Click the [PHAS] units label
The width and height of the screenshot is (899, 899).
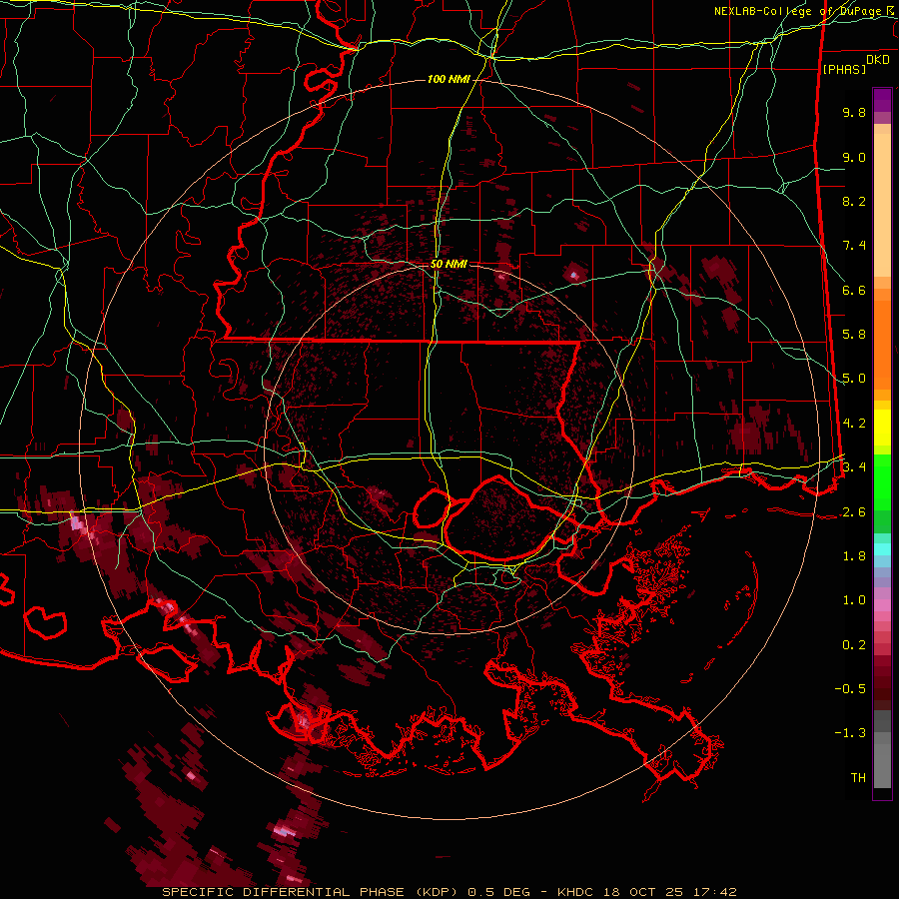click(x=844, y=69)
